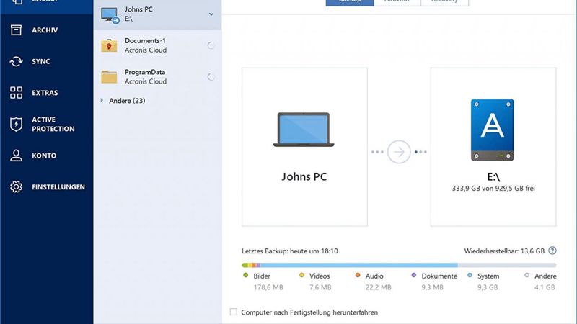
Task: Click the blue System legend dot
Action: point(470,275)
